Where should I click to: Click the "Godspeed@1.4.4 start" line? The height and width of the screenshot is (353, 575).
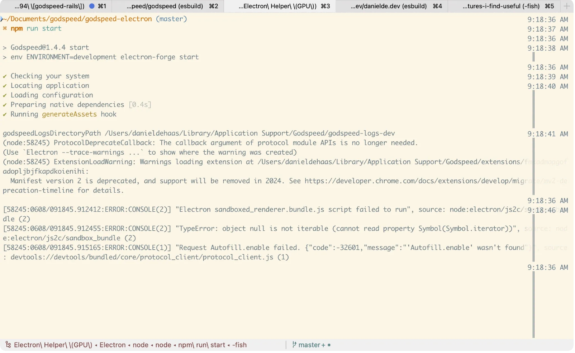[x=50, y=47]
